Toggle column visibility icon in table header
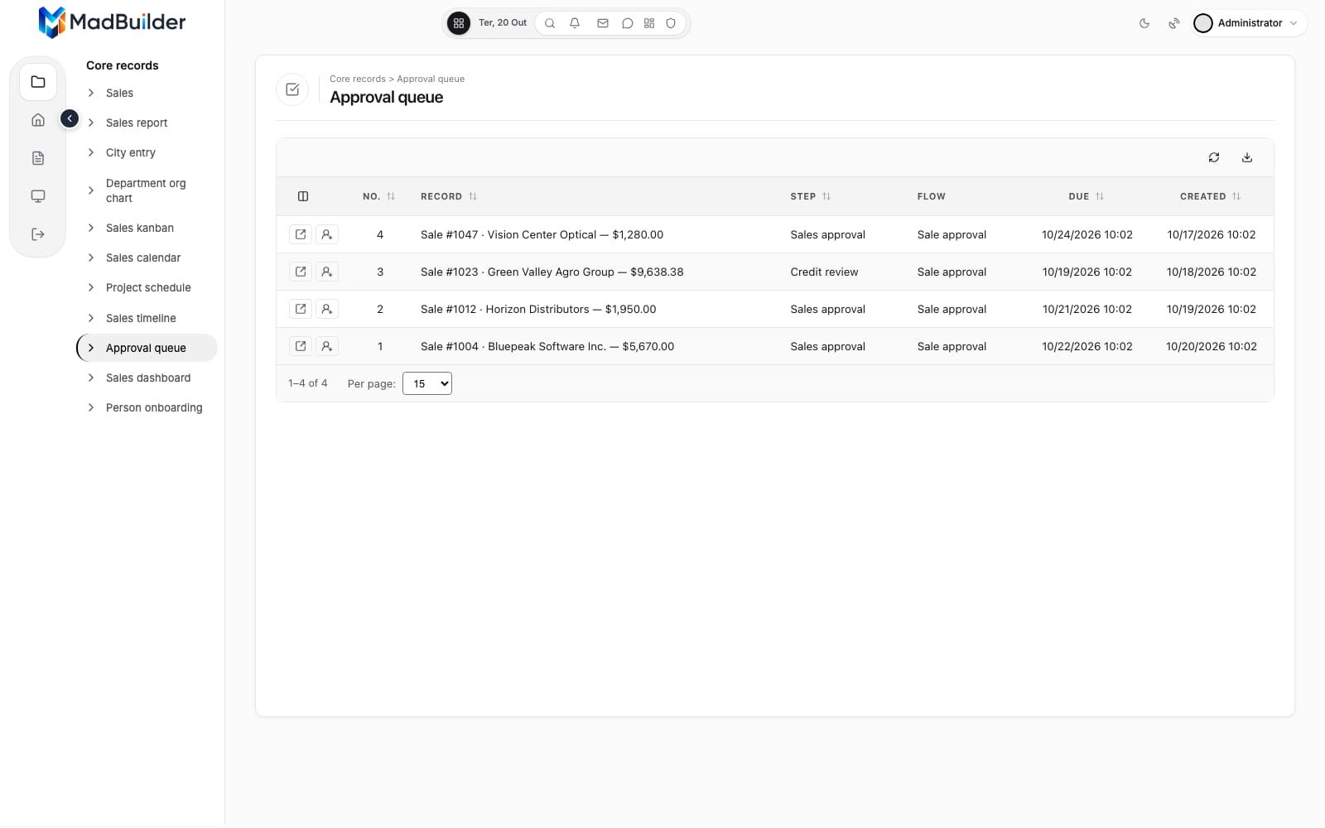 (303, 196)
